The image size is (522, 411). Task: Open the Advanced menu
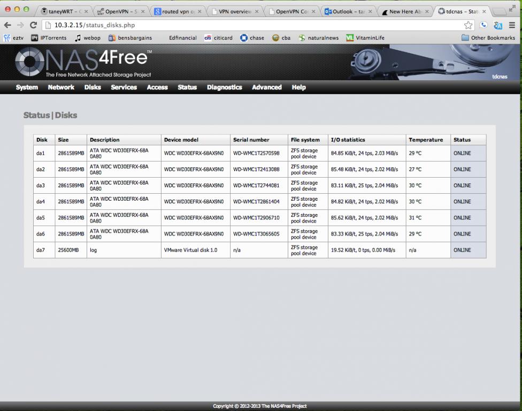click(267, 87)
